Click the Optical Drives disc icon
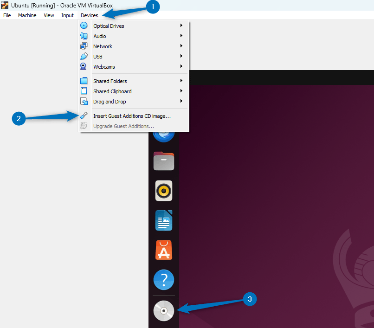374x328 pixels. coord(84,26)
